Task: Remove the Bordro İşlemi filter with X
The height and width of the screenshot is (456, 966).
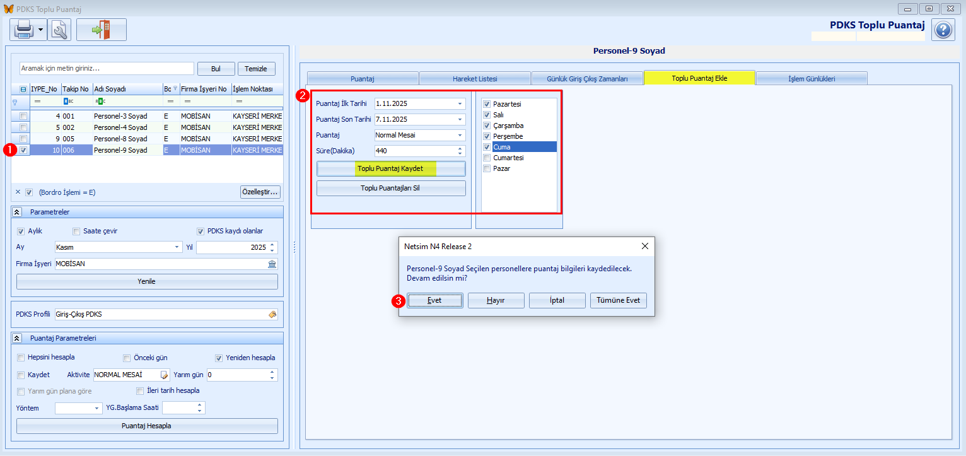Action: (x=18, y=192)
